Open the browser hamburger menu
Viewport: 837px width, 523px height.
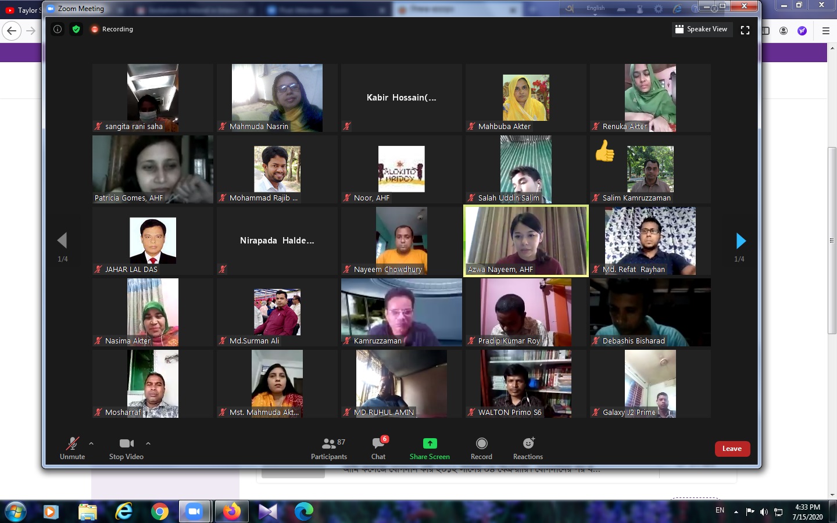click(x=826, y=31)
